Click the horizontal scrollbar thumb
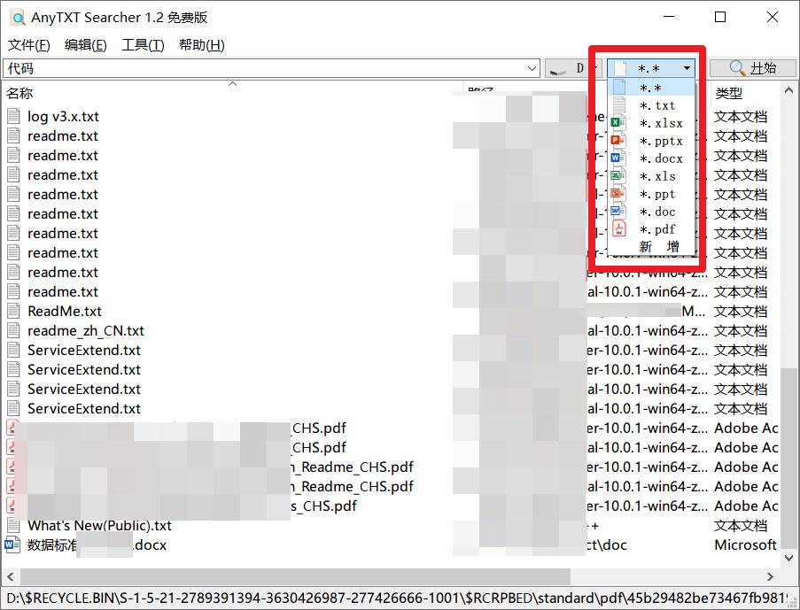This screenshot has height=610, width=800. tap(294, 577)
